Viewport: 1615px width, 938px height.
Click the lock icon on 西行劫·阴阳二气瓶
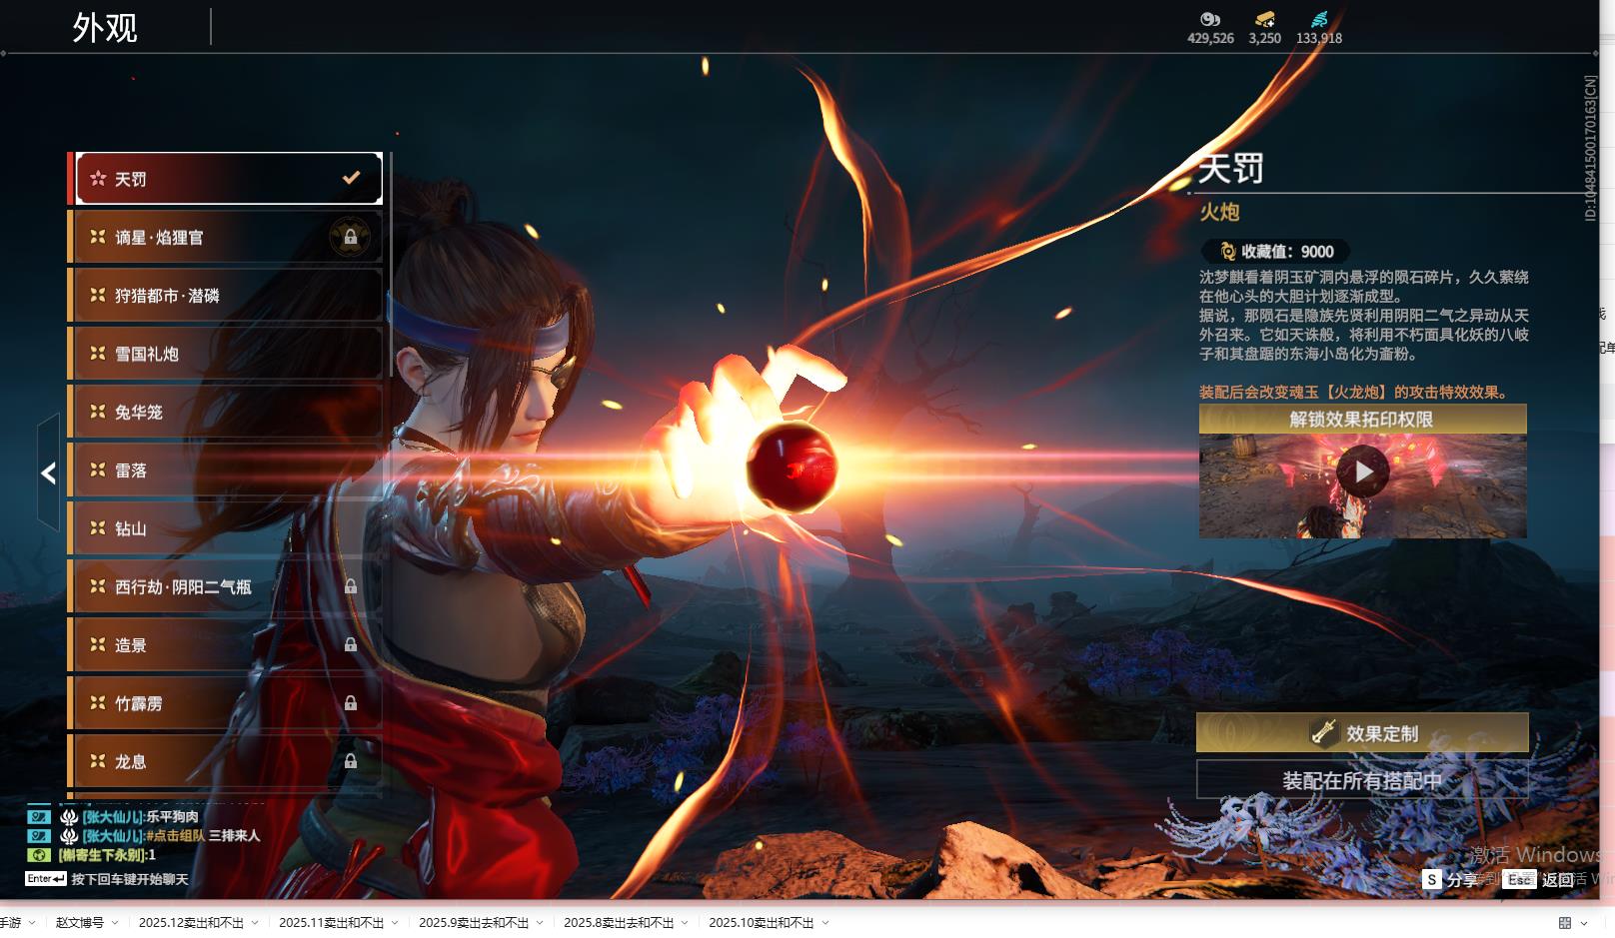tap(351, 587)
